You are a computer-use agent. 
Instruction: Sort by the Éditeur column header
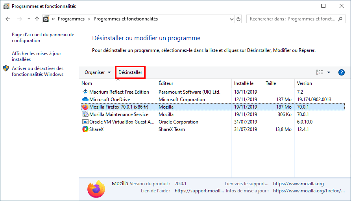tap(166, 83)
